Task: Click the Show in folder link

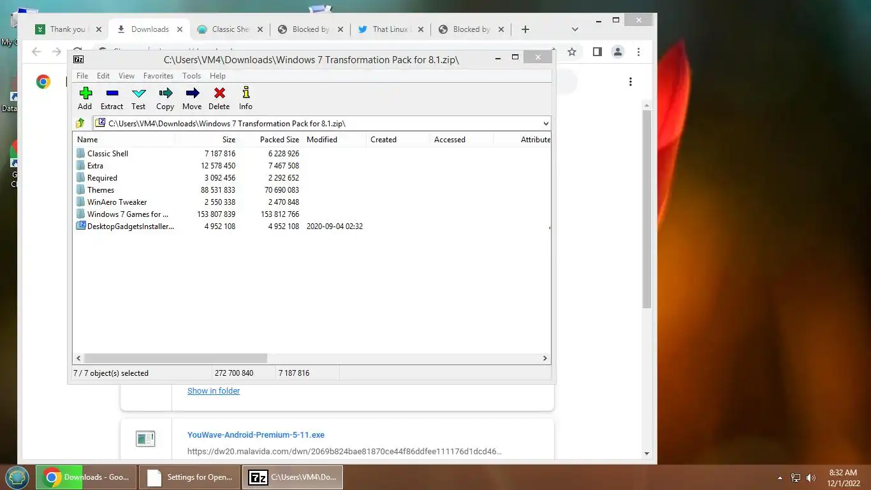Action: coord(214,390)
